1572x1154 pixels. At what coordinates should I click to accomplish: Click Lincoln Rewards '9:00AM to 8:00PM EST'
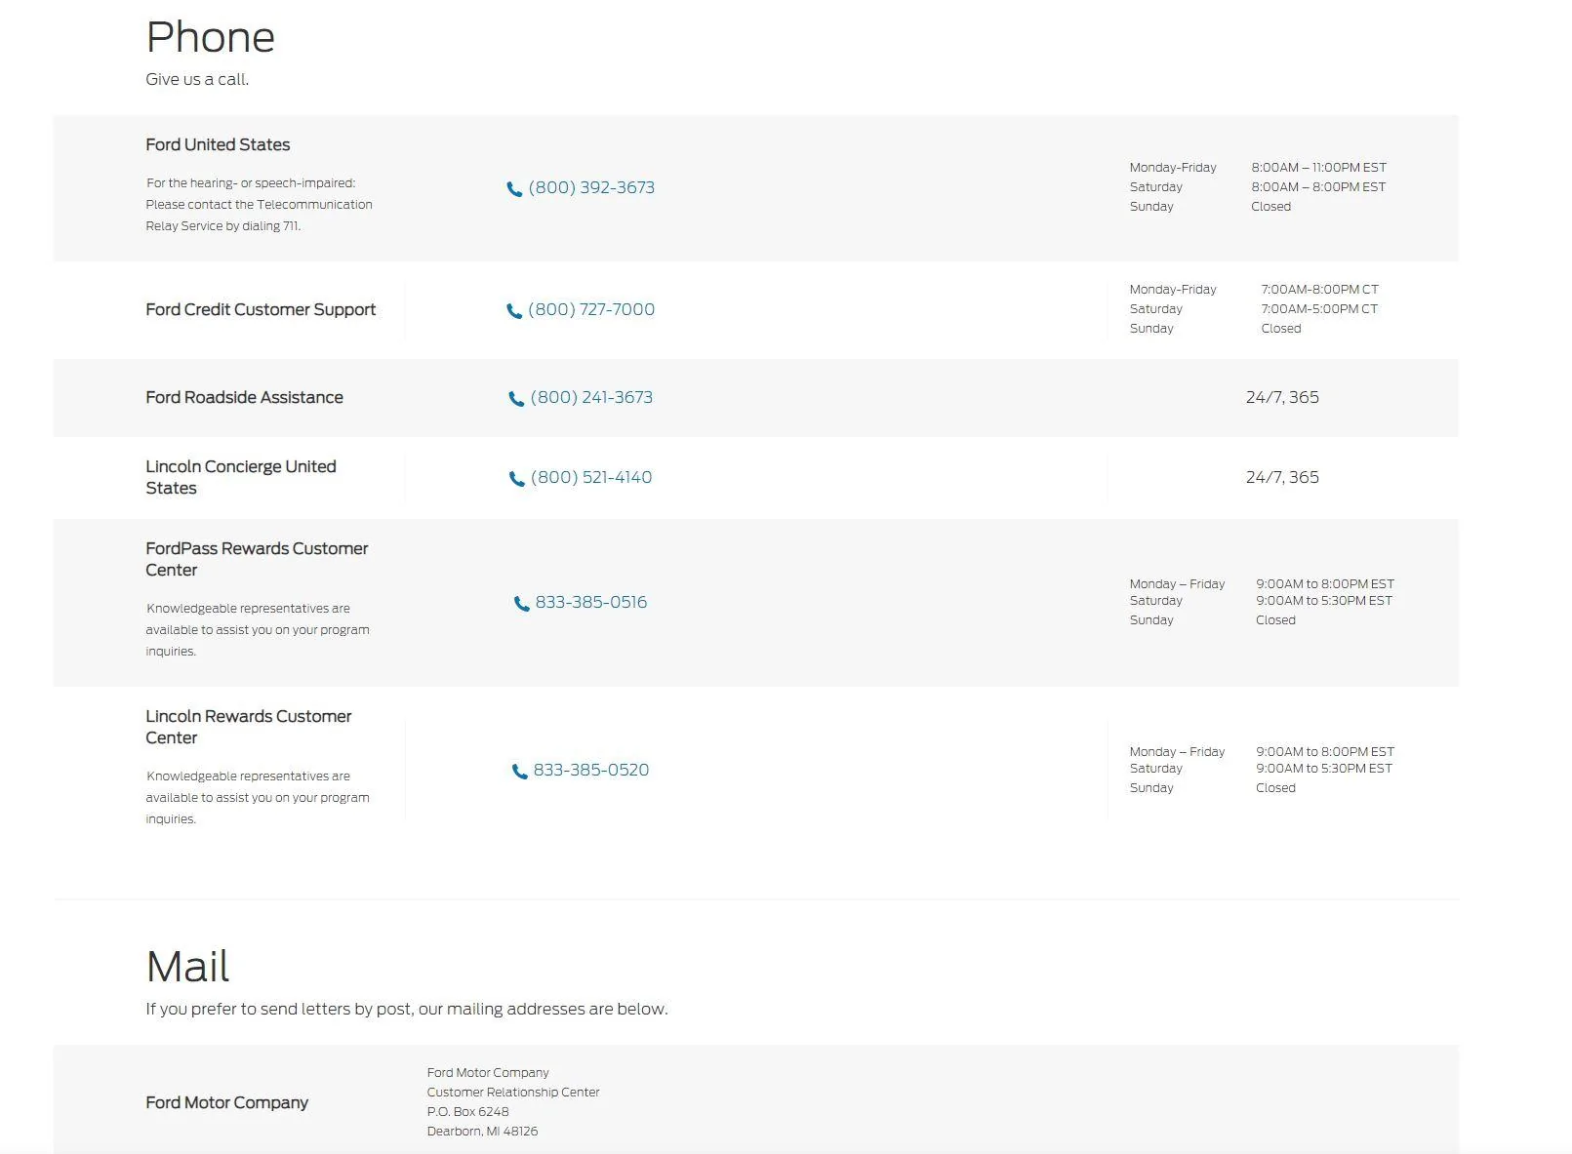point(1325,752)
